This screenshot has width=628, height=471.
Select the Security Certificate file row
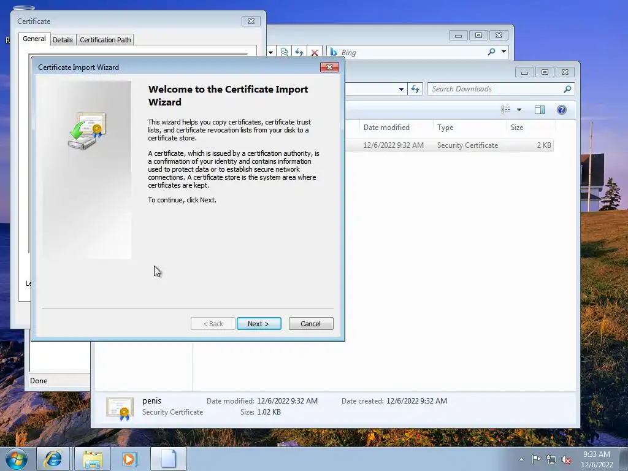[448, 145]
